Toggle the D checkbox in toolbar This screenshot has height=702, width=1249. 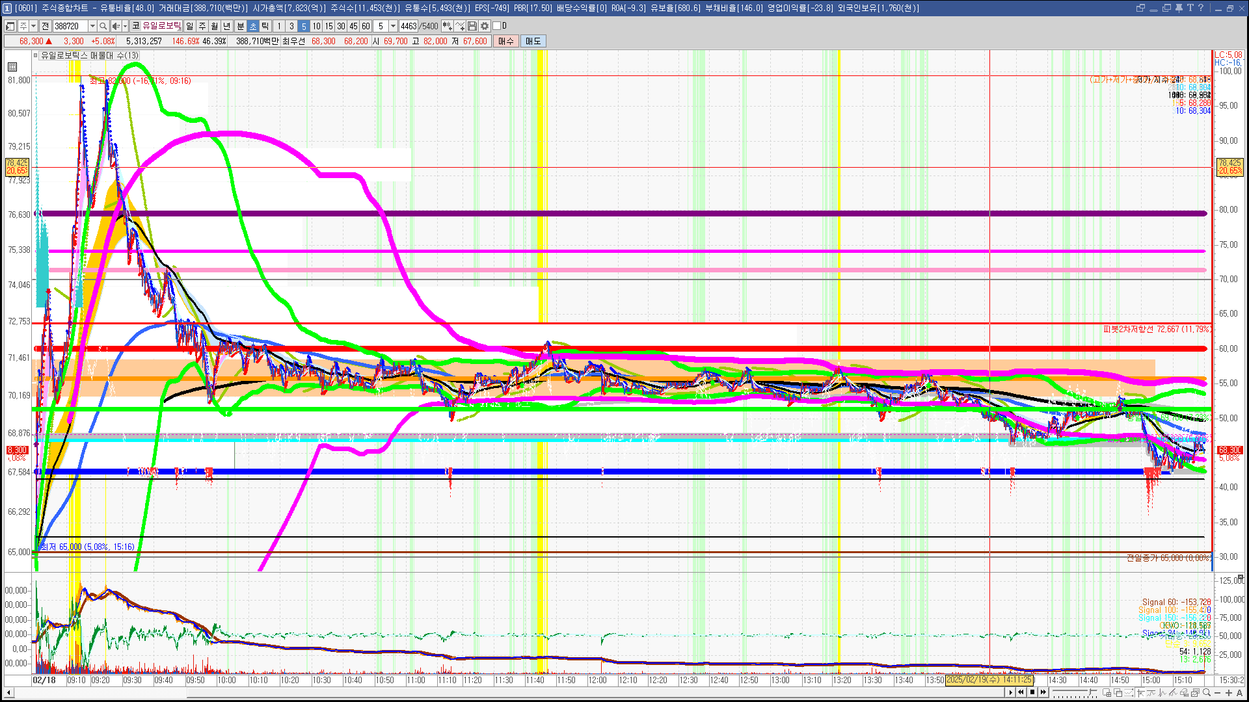(497, 26)
